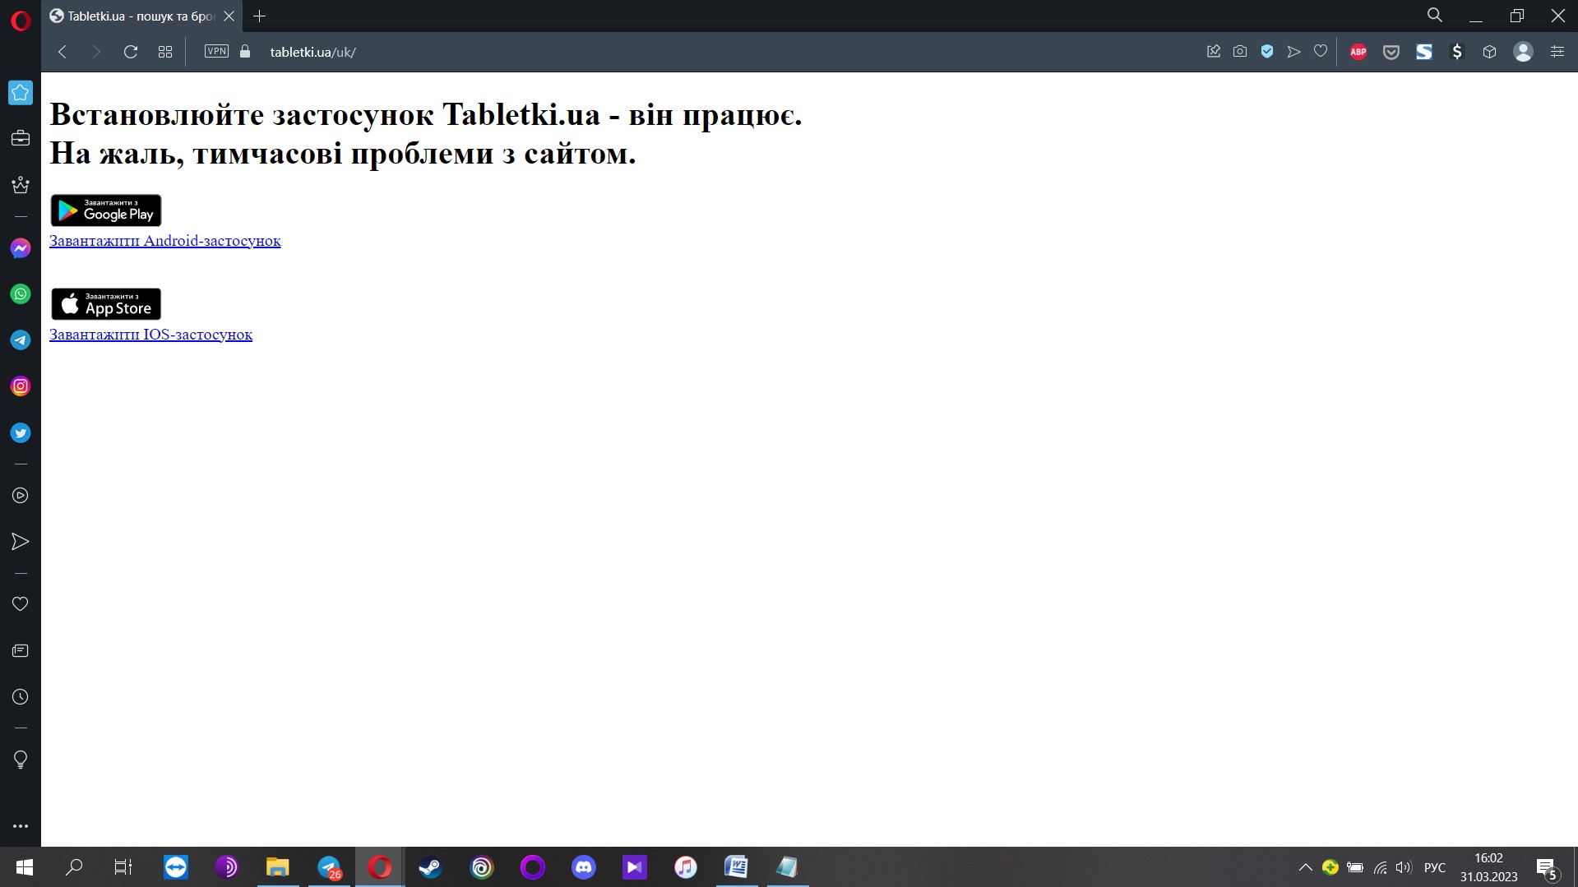
Task: Open Bookmarks heart in the sidebar
Action: [x=21, y=604]
